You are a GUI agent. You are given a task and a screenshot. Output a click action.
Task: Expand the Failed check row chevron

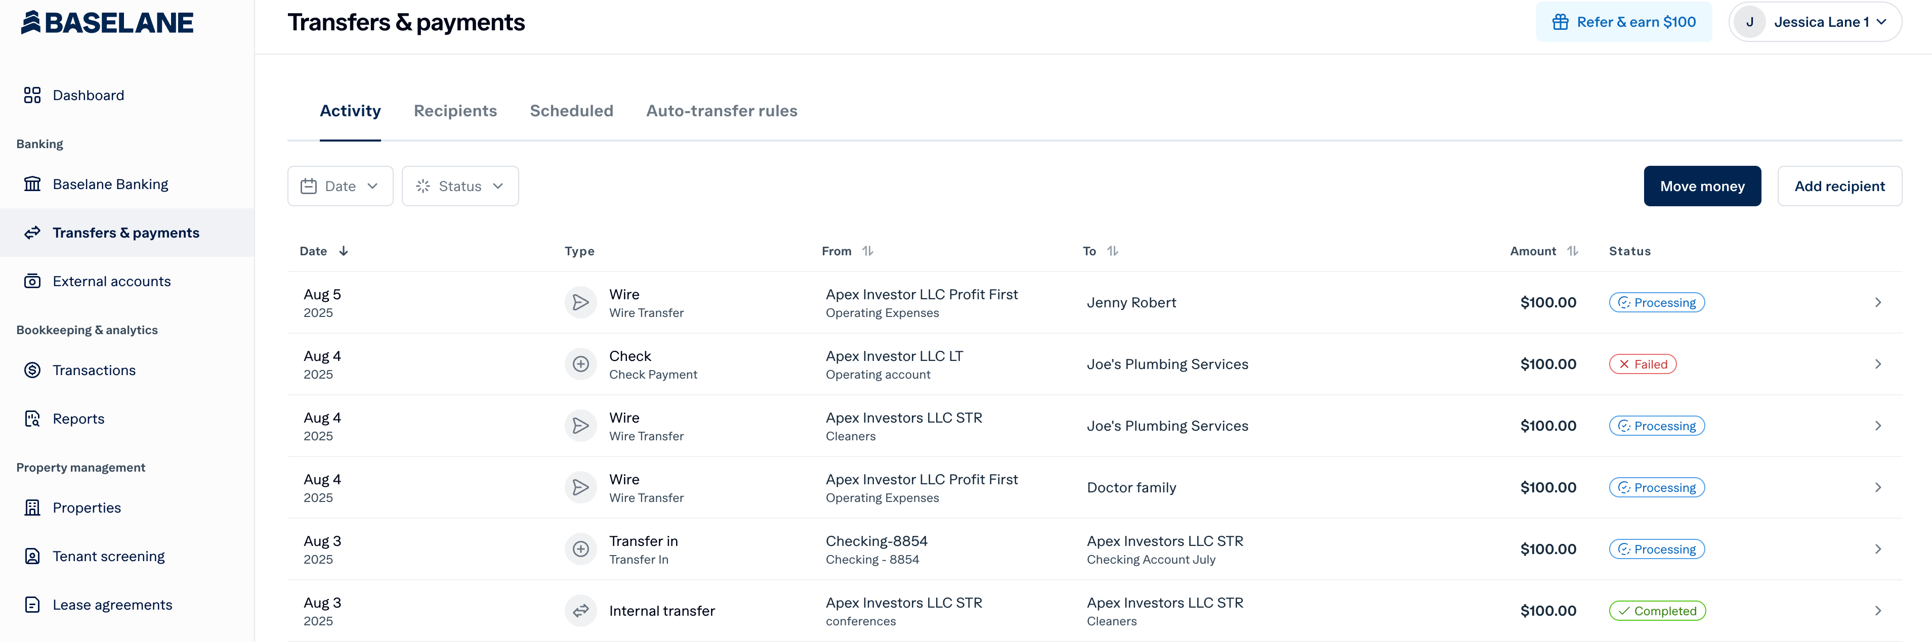pyautogui.click(x=1878, y=364)
